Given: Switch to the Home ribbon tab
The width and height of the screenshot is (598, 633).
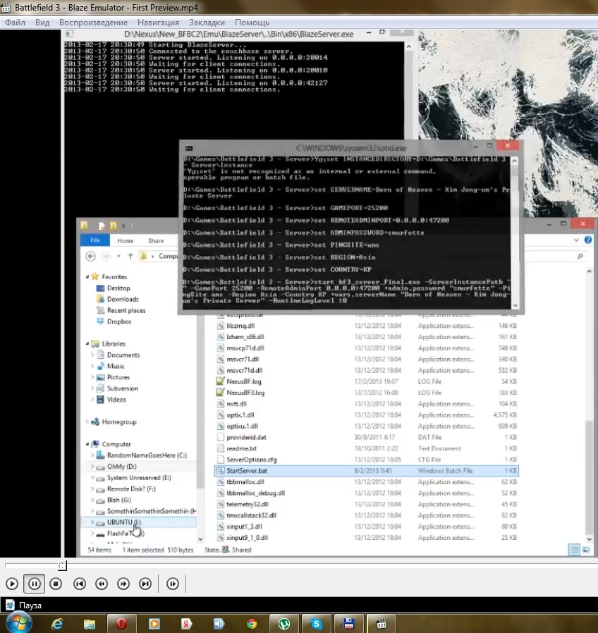Looking at the screenshot, I should pos(126,240).
